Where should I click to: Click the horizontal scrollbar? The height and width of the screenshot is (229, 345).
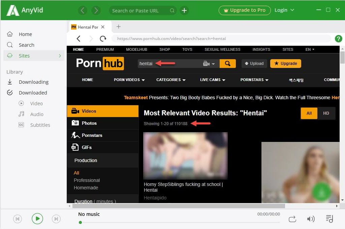[x=179, y=206]
